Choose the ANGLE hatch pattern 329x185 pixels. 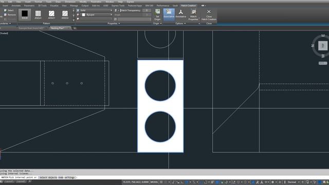click(38, 14)
